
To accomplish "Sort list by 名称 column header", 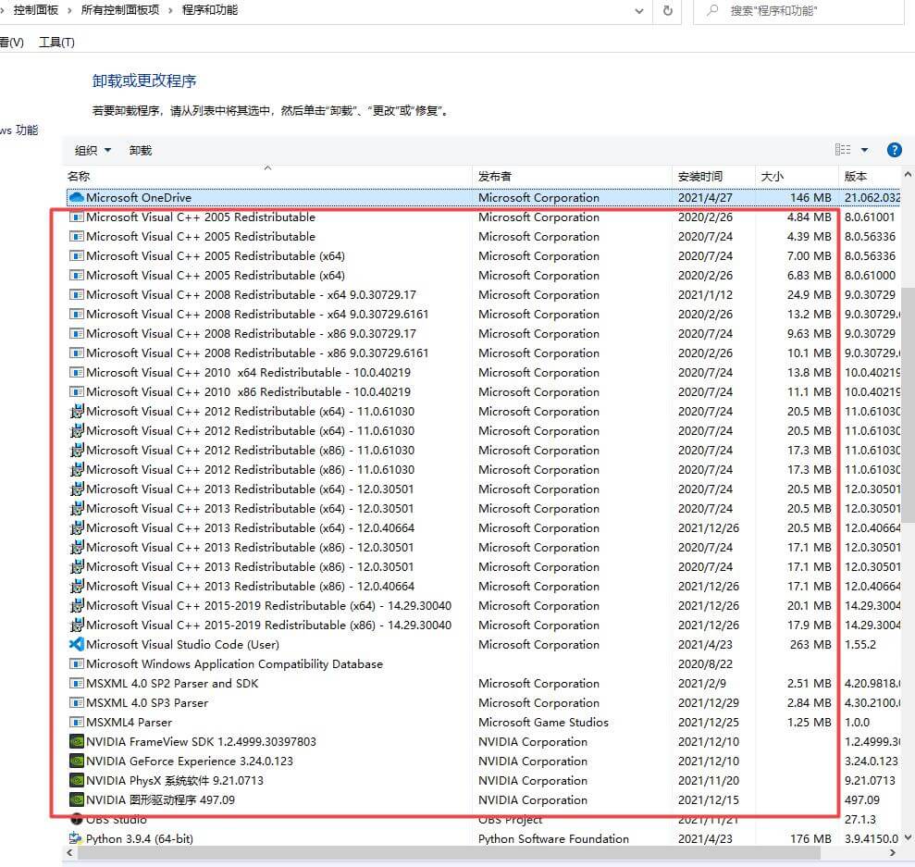I will [x=267, y=176].
